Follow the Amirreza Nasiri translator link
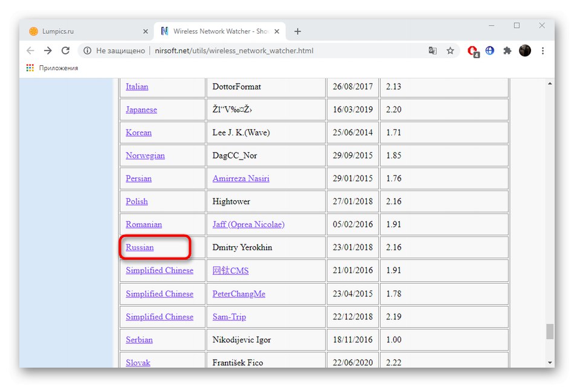574x387 pixels. pyautogui.click(x=240, y=178)
